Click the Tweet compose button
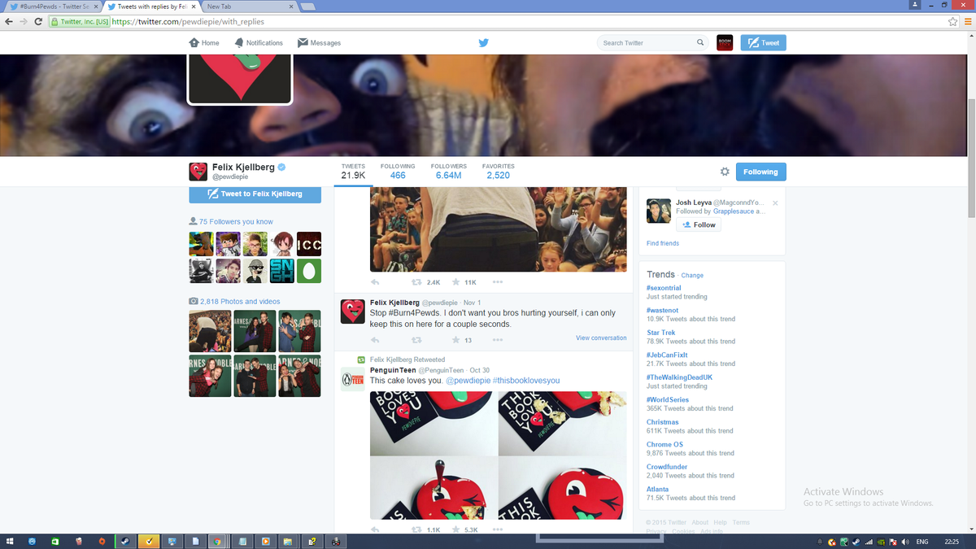976x549 pixels. [x=763, y=43]
